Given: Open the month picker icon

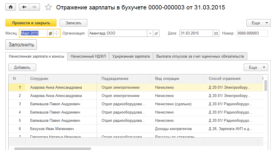Looking at the screenshot, I should 50,33.
